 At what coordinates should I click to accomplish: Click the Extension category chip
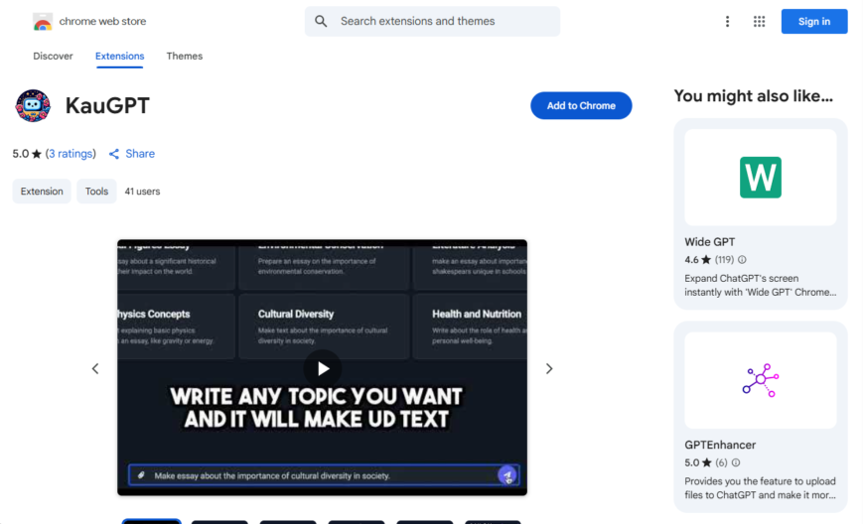tap(42, 192)
